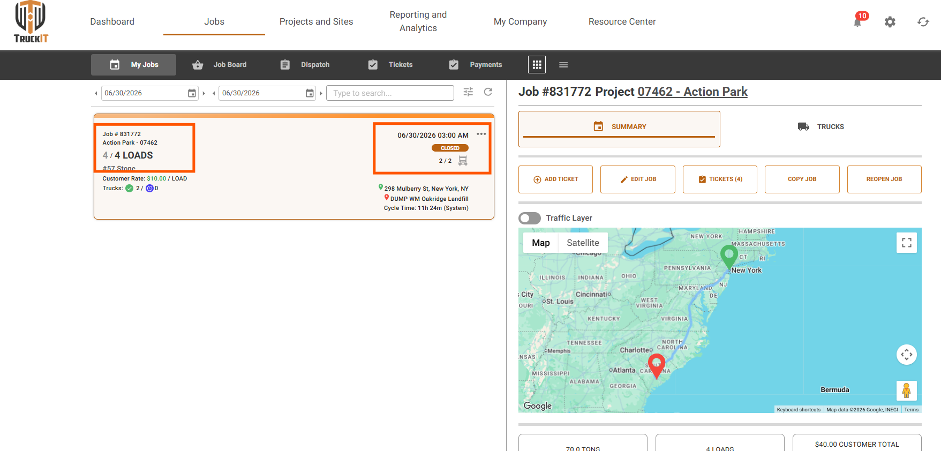Enter map fullscreen mode
This screenshot has width=941, height=451.
907,243
